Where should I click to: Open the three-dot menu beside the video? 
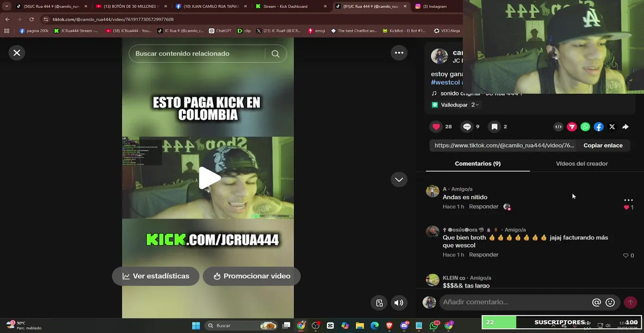[399, 53]
